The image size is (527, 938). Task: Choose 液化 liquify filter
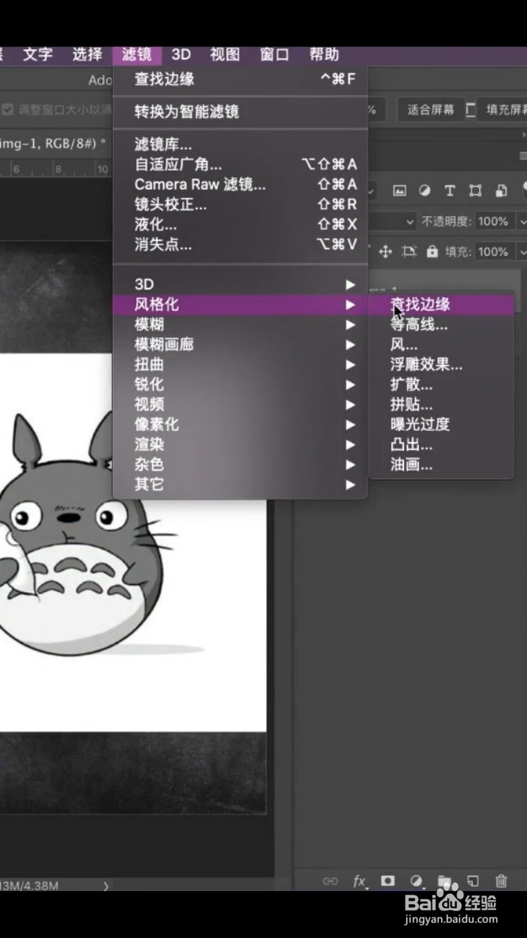pyautogui.click(x=240, y=225)
